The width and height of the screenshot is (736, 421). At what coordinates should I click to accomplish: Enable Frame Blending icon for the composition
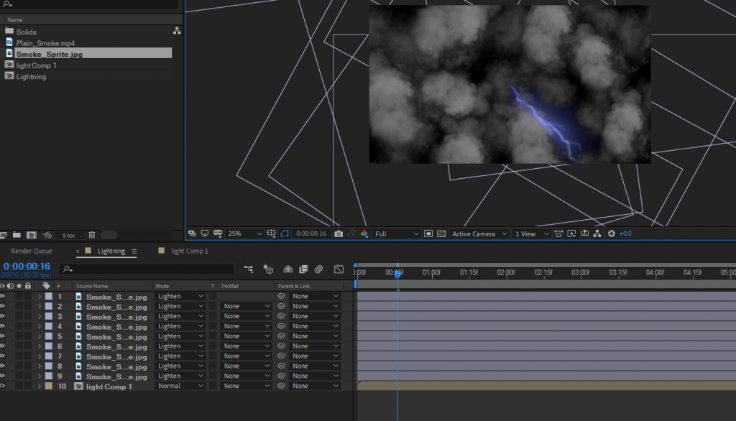click(303, 269)
